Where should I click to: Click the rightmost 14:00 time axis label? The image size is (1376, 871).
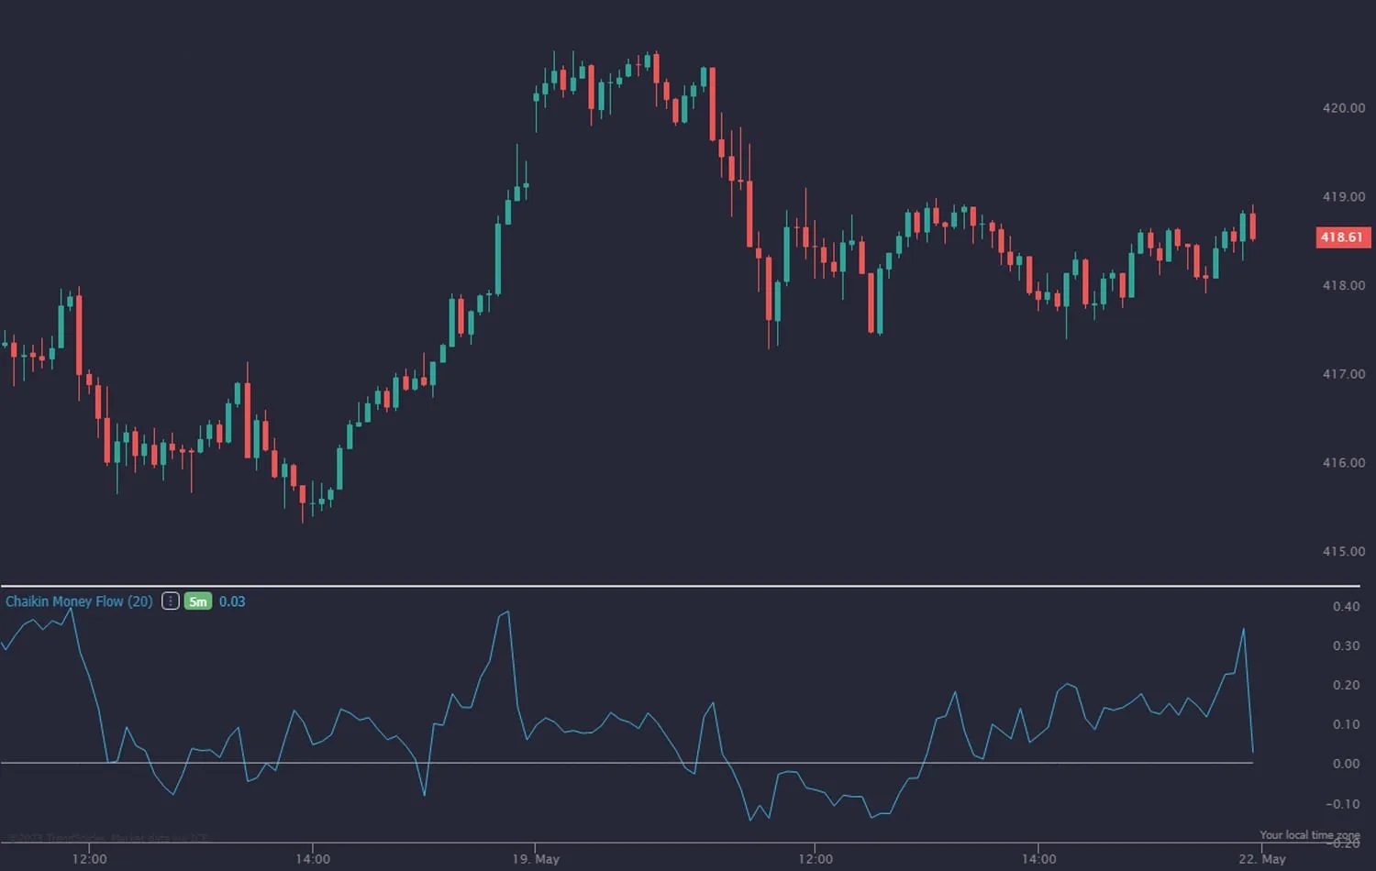tap(1038, 859)
